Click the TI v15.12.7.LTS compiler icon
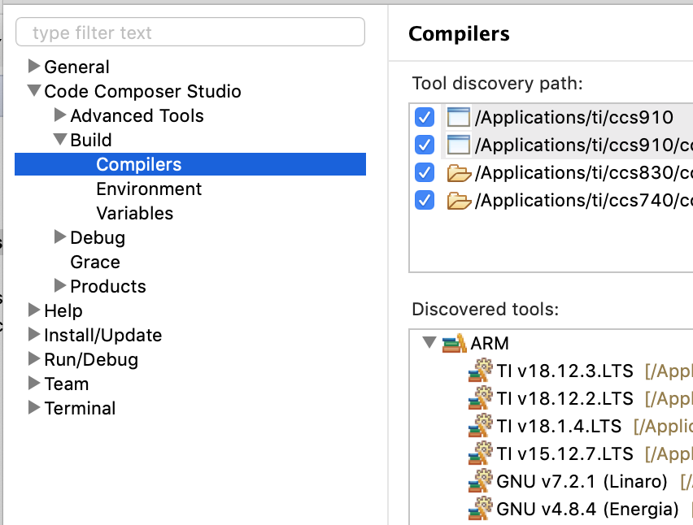 481,453
